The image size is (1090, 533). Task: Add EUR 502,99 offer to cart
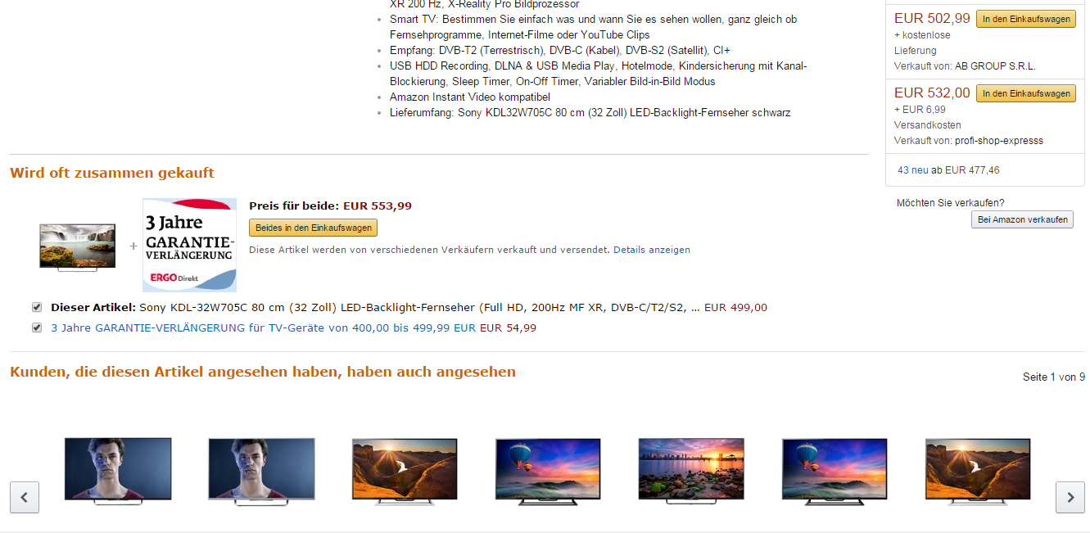(x=1025, y=17)
